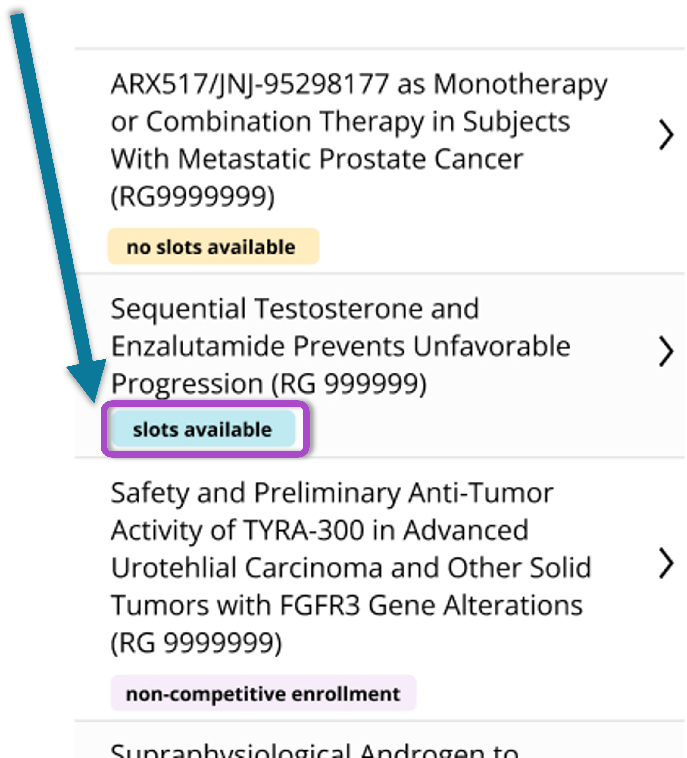
Task: Expand the TYRA-300 trial chevron arrow
Action: click(666, 563)
